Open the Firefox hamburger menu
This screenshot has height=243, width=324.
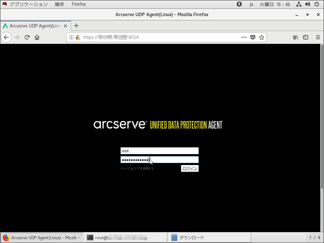tap(318, 37)
